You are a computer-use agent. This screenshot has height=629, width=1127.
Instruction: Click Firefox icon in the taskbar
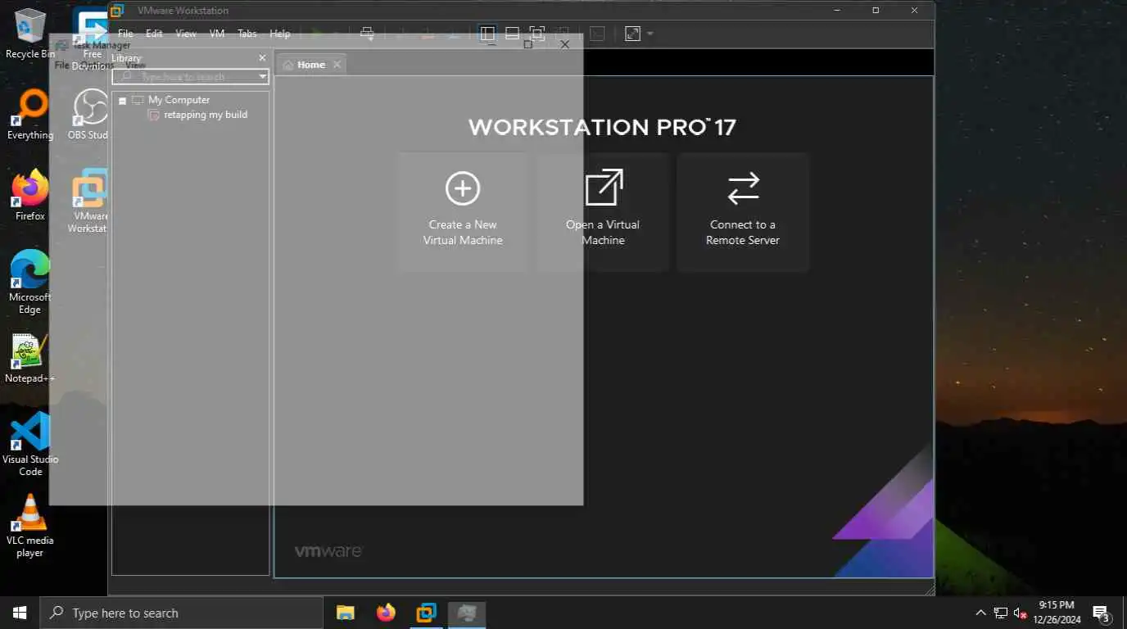(386, 613)
